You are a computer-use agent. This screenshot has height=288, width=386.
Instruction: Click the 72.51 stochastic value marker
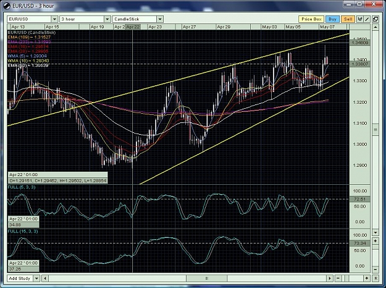(x=360, y=199)
